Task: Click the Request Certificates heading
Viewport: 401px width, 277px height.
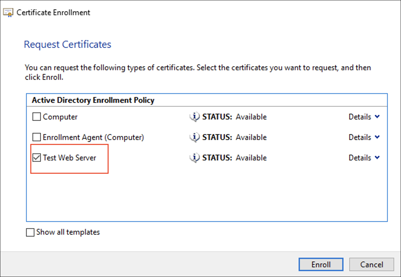Action: click(67, 44)
